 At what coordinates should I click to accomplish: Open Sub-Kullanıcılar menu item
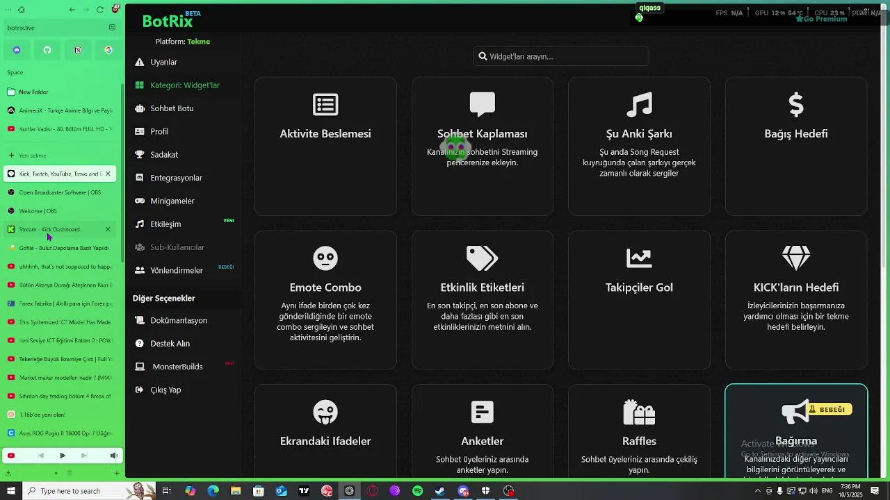point(177,247)
